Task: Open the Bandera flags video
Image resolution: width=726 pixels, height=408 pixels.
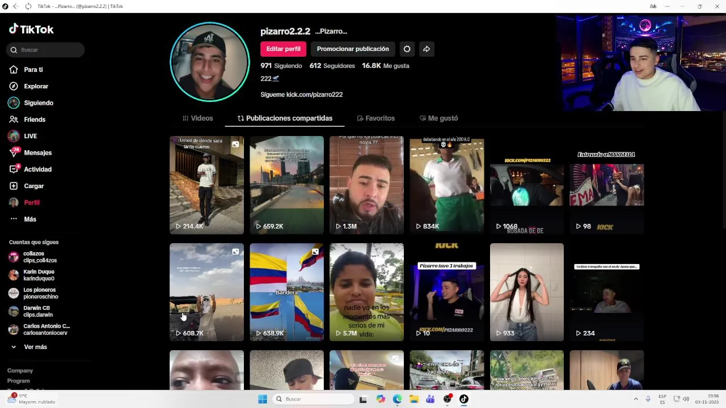Action: (286, 292)
